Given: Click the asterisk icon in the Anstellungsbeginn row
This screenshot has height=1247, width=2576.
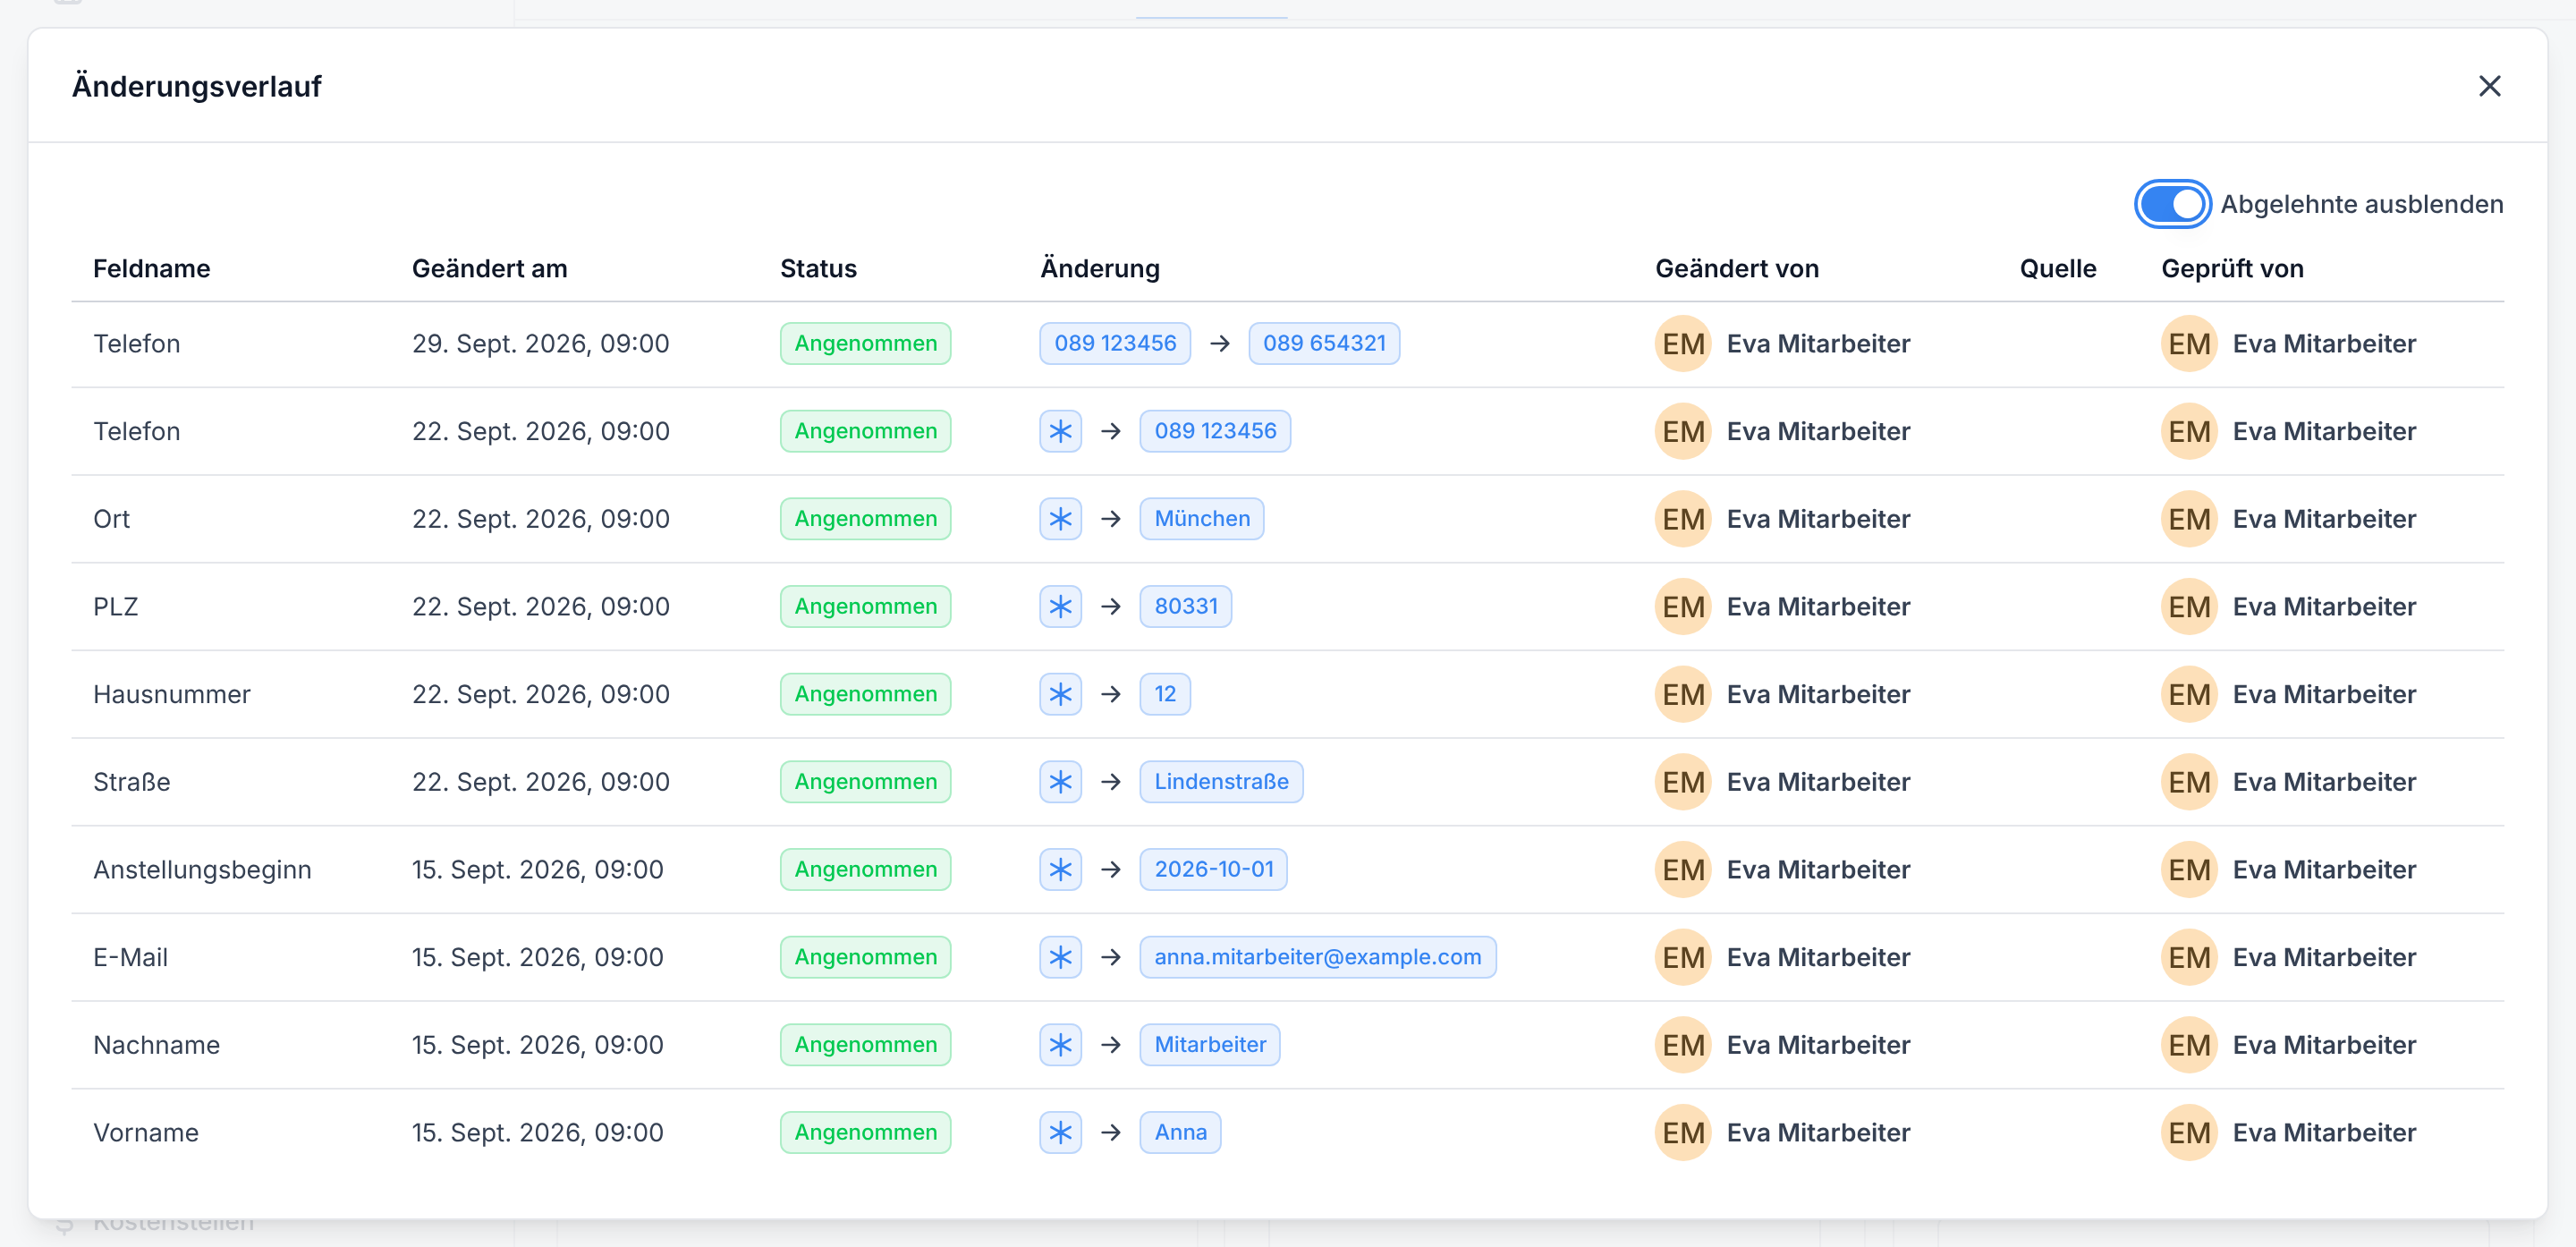Looking at the screenshot, I should (1060, 870).
